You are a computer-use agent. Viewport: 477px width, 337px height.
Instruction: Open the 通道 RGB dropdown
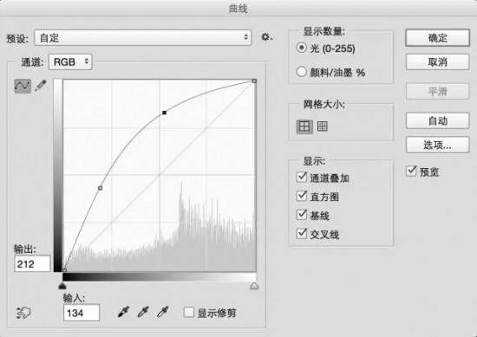point(70,62)
